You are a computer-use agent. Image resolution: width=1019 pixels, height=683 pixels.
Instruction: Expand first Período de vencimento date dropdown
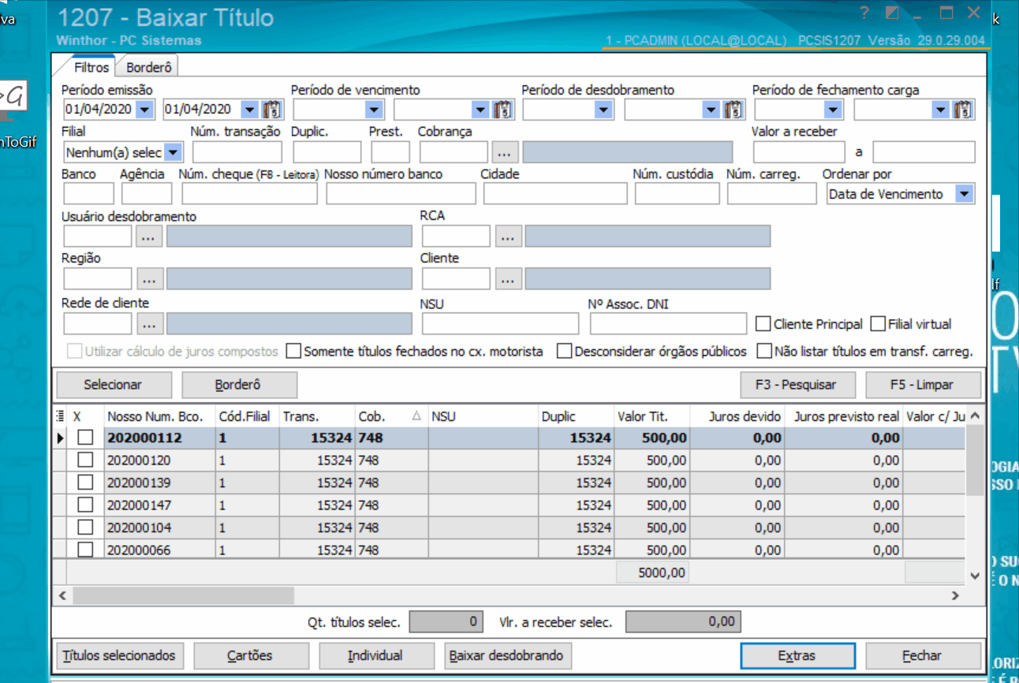coord(374,110)
